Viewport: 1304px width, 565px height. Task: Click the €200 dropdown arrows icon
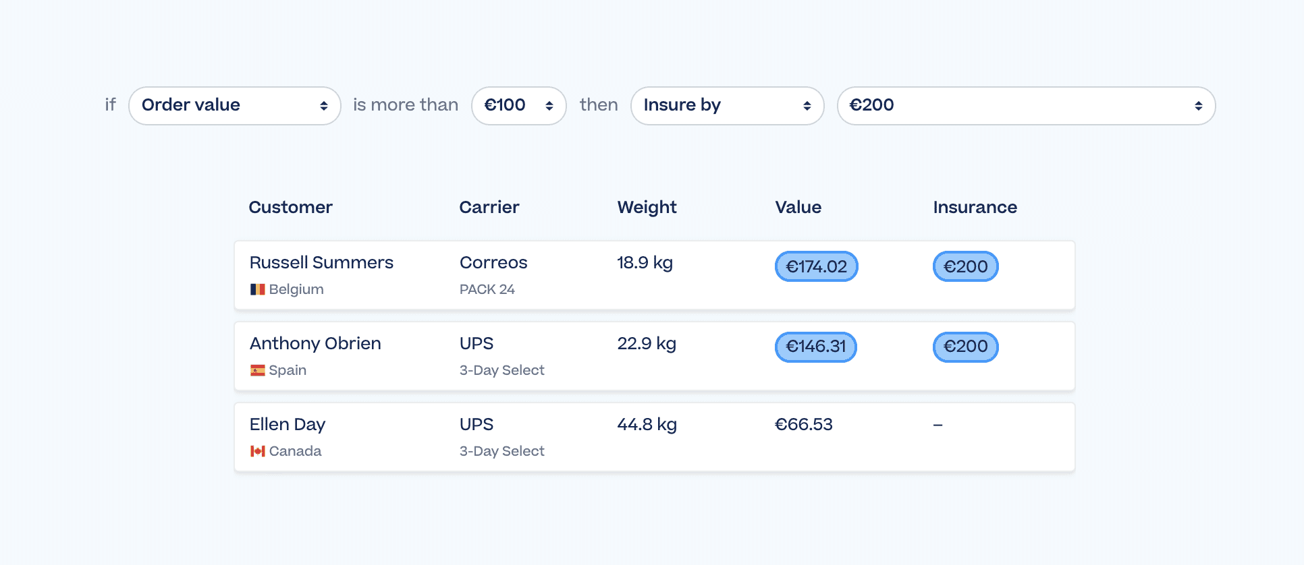[1199, 106]
